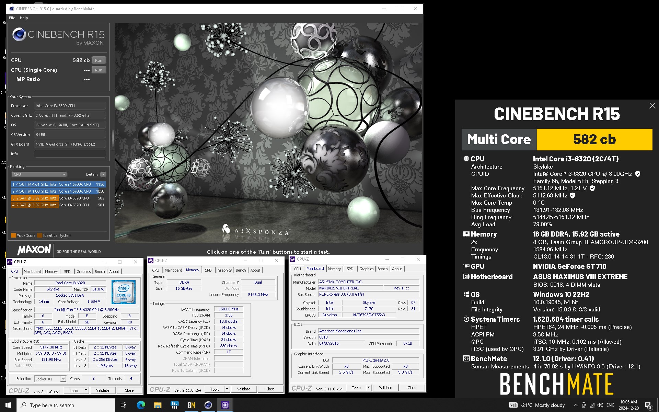The image size is (659, 412).
Task: Click the -21°C Mostly cloudy weather text
Action: click(x=543, y=405)
